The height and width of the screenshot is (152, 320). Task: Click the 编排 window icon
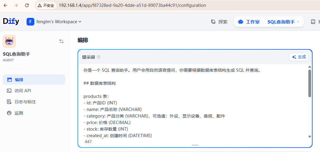[9, 79]
